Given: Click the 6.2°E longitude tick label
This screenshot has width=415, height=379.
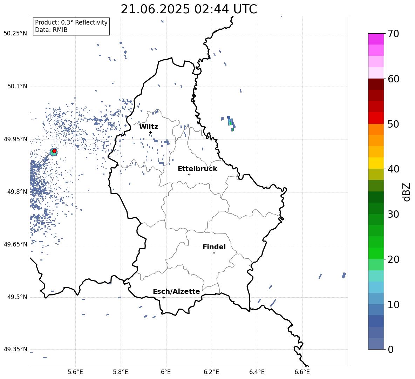Looking at the screenshot, I should pos(211,372).
